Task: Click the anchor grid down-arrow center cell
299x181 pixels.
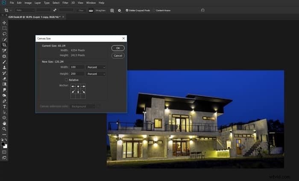Action: coord(78,92)
